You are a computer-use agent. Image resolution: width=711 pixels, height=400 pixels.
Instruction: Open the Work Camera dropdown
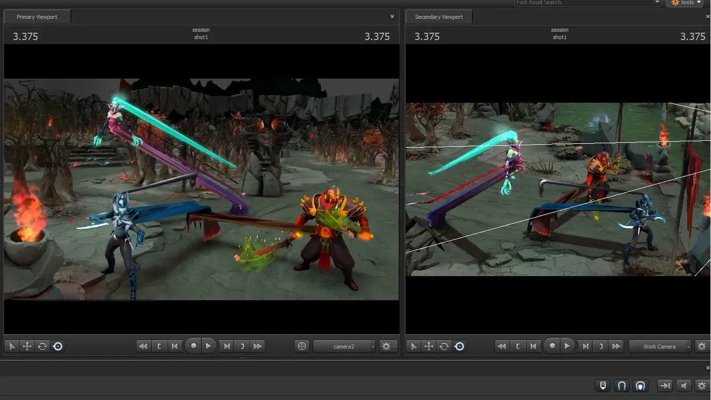click(x=660, y=346)
